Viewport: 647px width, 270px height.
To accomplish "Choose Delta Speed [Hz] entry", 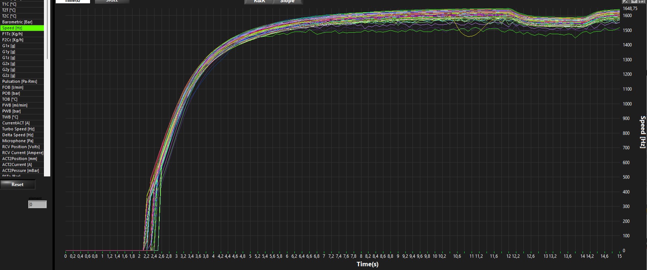I will pyautogui.click(x=18, y=135).
